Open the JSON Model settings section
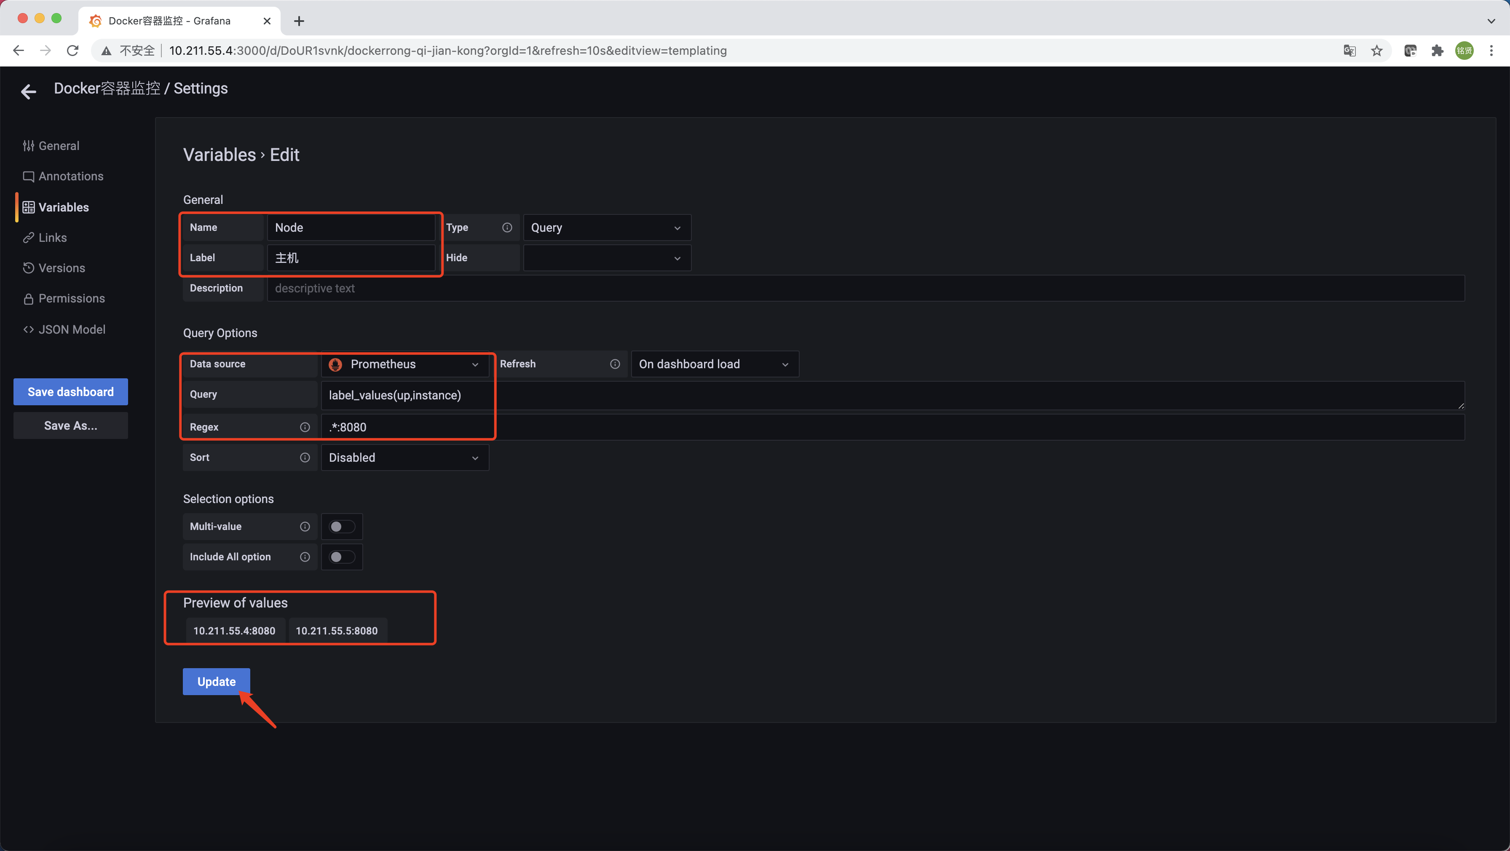The image size is (1510, 851). coord(72,329)
